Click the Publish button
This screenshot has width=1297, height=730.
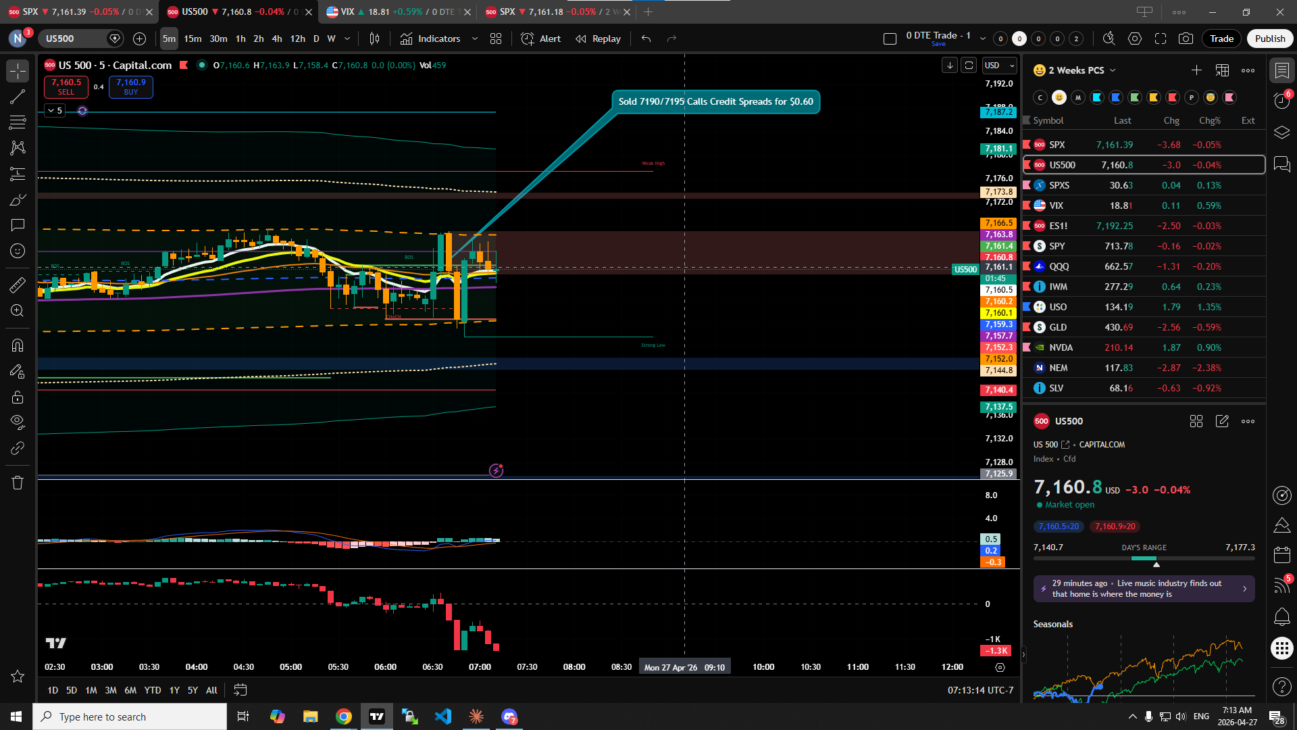(x=1270, y=39)
